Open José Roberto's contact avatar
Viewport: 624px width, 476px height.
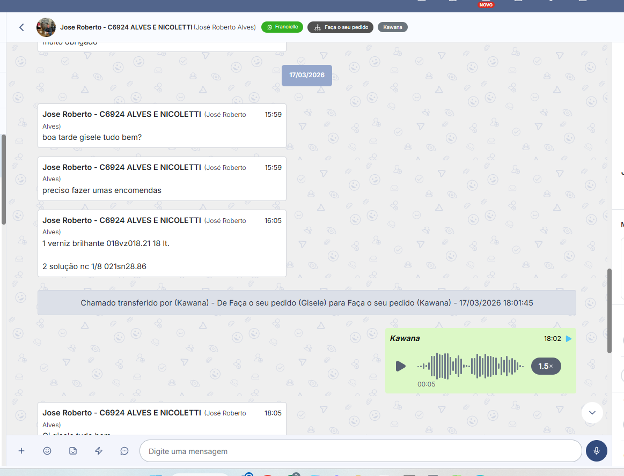46,27
